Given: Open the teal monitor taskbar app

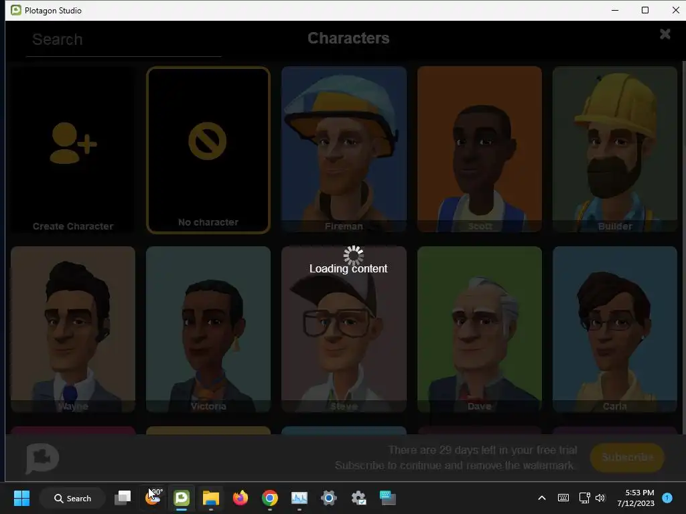Looking at the screenshot, I should [388, 498].
